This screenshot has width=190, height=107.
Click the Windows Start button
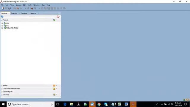click(x=3, y=104)
